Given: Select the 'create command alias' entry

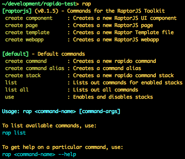Looking at the screenshot, I should (x=35, y=68).
